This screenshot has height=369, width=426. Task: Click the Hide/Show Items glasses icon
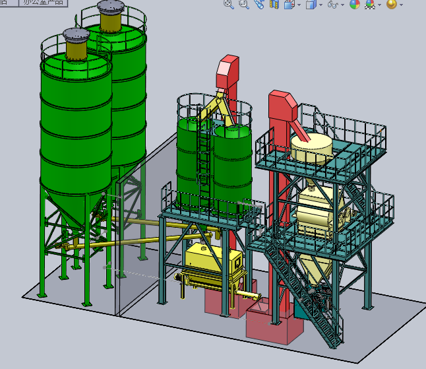tap(333, 5)
